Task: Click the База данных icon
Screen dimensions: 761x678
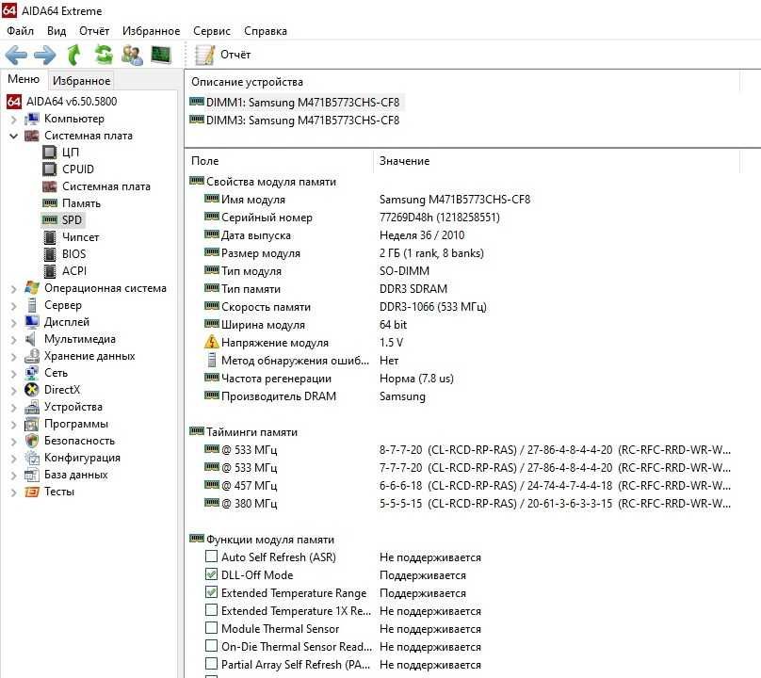Action: (31, 475)
